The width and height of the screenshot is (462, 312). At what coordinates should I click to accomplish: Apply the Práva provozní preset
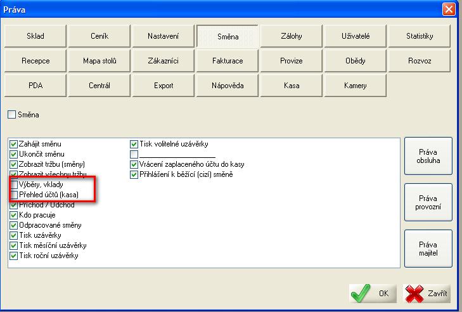[428, 202]
